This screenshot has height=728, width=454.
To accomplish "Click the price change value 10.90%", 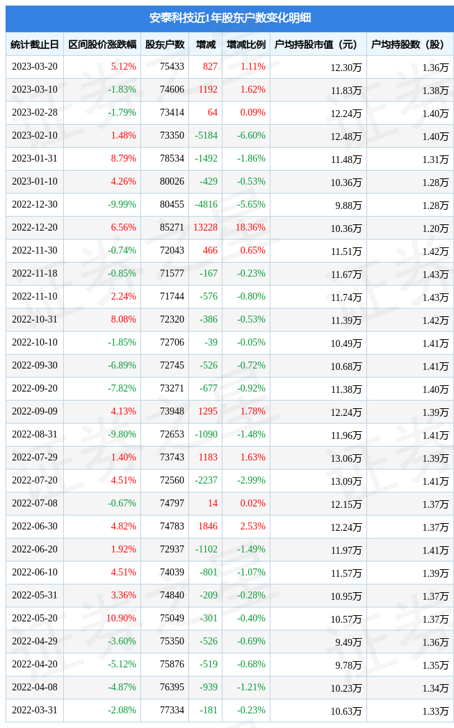I will 122,618.
